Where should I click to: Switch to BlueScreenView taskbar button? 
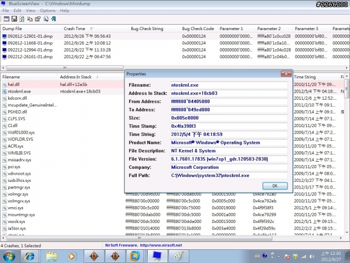click(x=157, y=256)
